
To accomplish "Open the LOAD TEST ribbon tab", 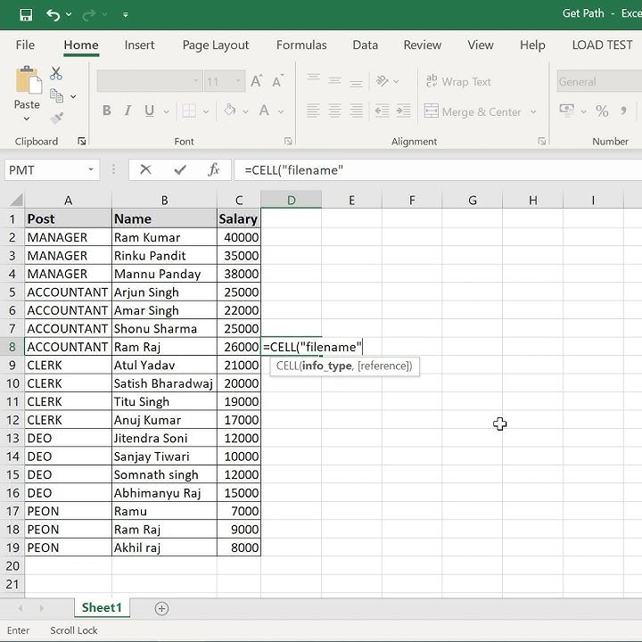I will 602,45.
